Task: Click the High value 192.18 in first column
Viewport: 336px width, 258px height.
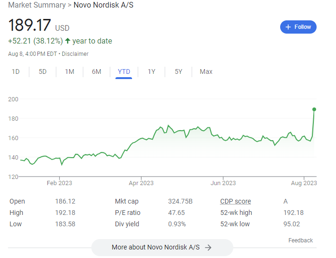Action: point(65,213)
